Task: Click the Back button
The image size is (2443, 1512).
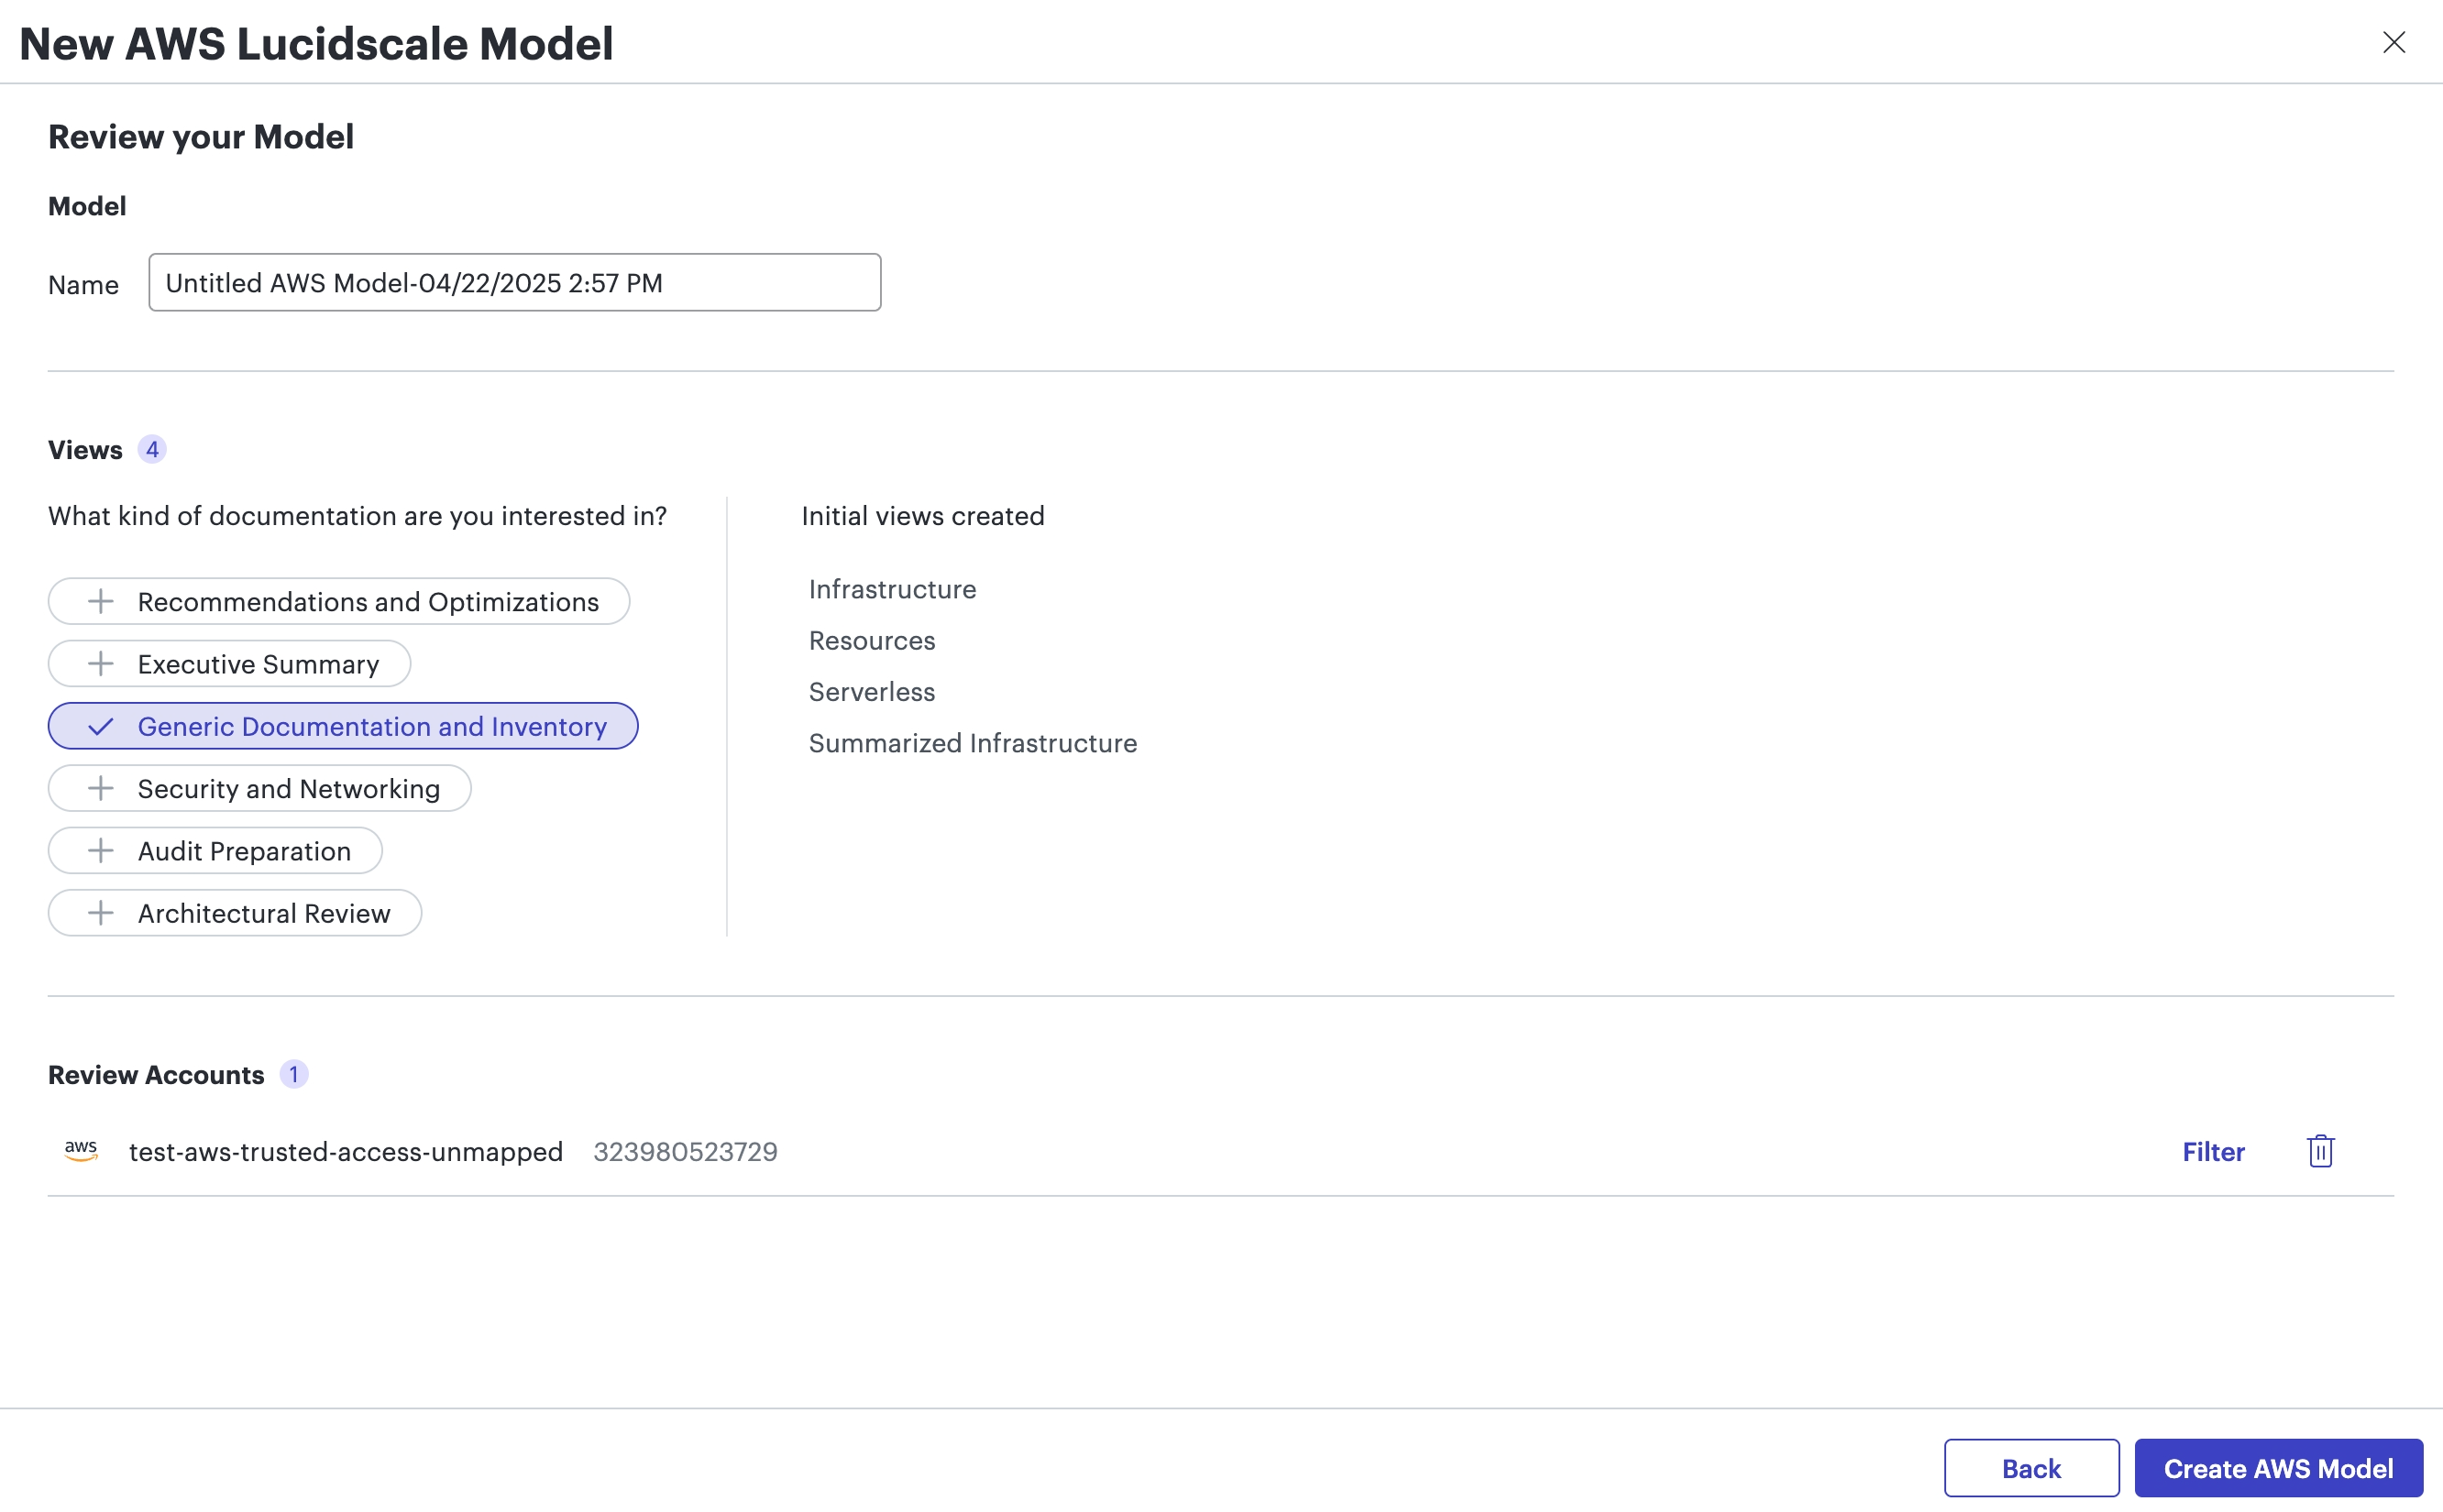Action: pyautogui.click(x=2030, y=1468)
